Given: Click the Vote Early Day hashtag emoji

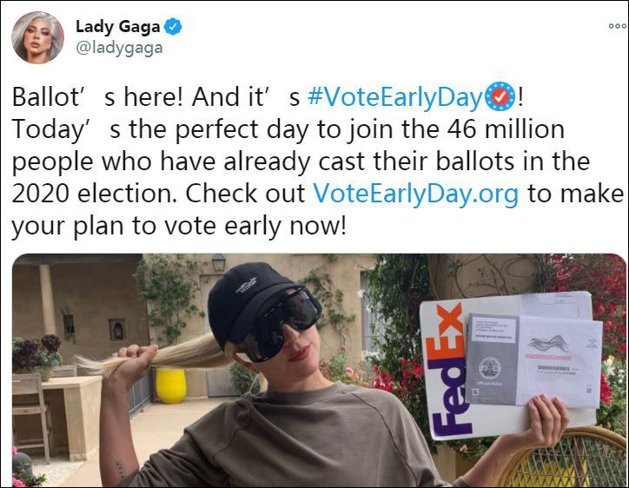Looking at the screenshot, I should 500,97.
